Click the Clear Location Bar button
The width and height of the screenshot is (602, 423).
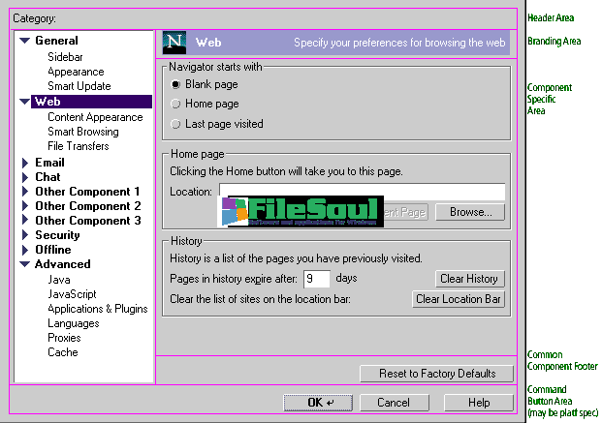point(459,299)
